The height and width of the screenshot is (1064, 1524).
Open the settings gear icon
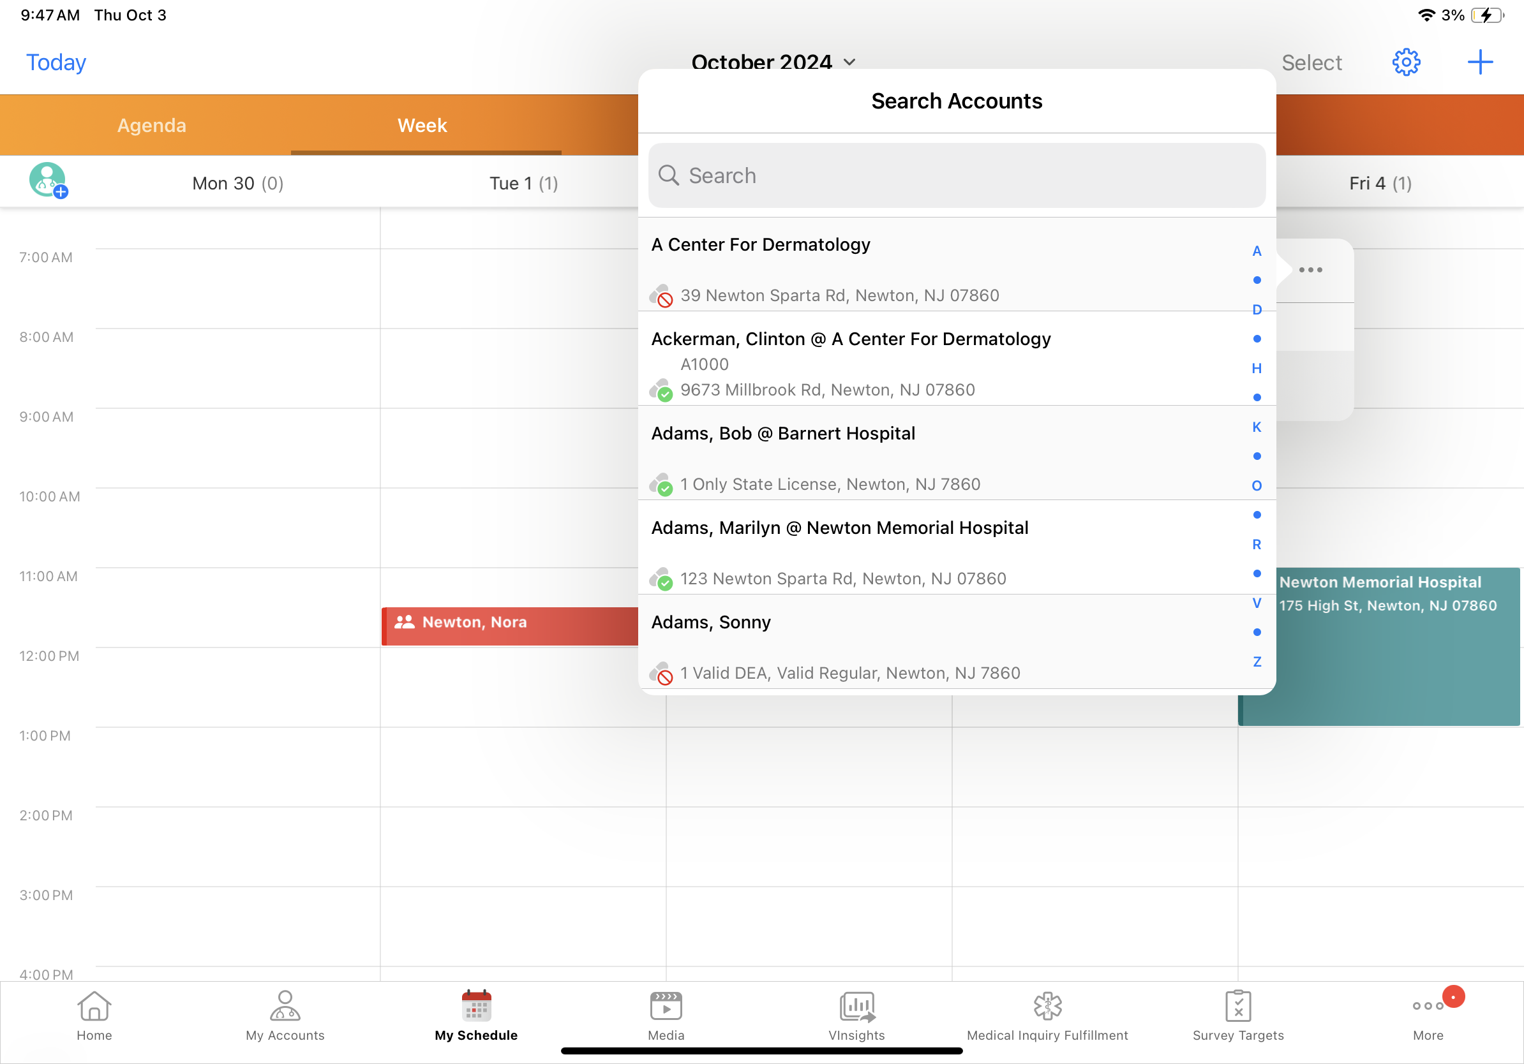click(1405, 63)
